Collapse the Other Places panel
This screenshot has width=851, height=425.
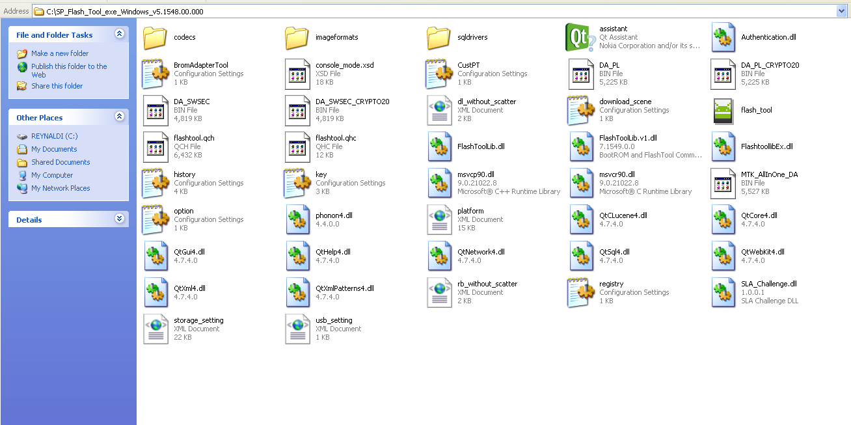coord(119,117)
